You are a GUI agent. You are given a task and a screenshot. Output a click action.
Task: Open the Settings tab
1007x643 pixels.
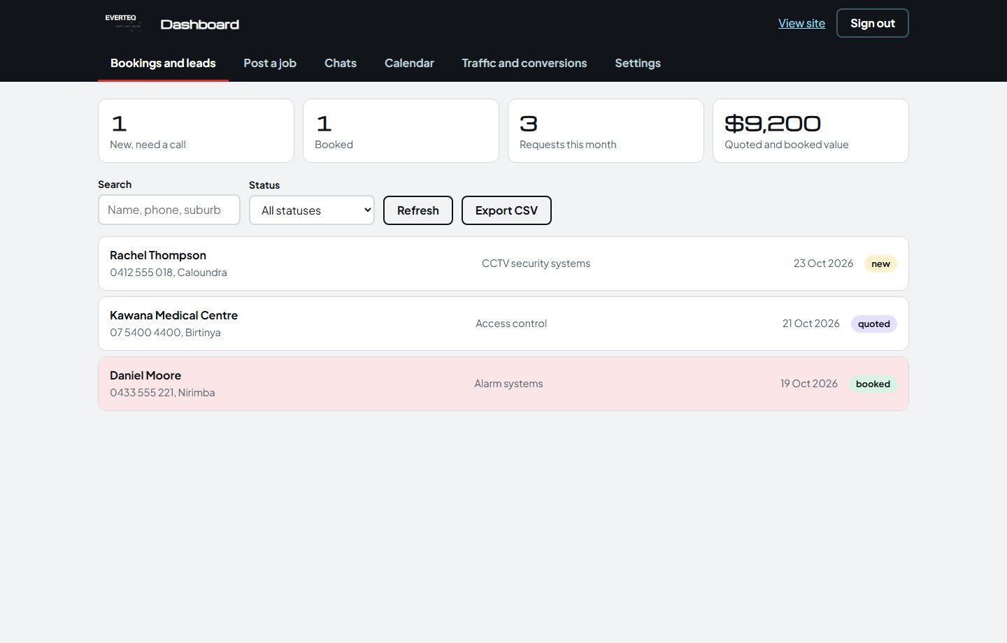click(x=638, y=63)
